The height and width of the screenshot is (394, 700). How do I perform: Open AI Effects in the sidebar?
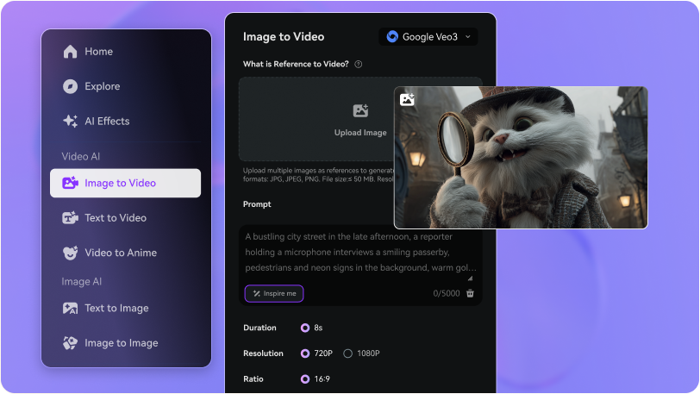(126, 121)
